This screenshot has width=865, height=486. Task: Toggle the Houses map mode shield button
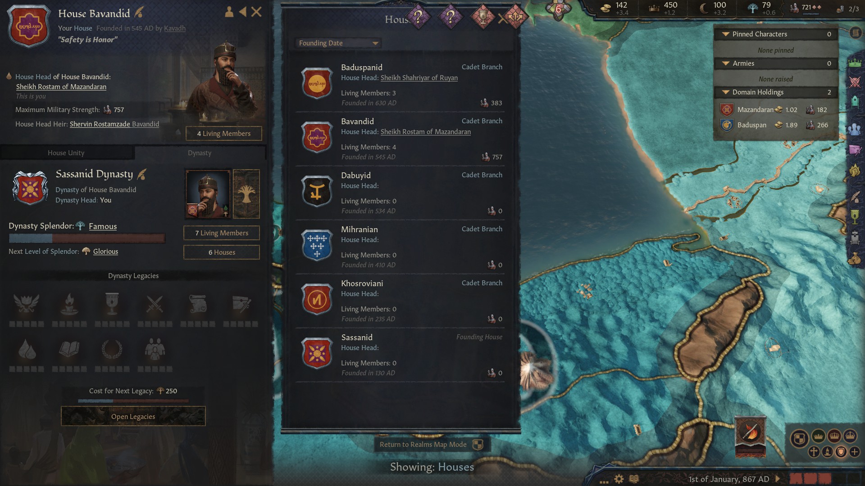841,452
